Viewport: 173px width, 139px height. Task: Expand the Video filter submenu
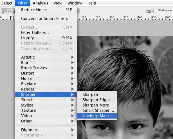46,116
